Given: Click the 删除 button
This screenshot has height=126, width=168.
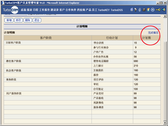Looking at the screenshot, I should coord(28,20).
